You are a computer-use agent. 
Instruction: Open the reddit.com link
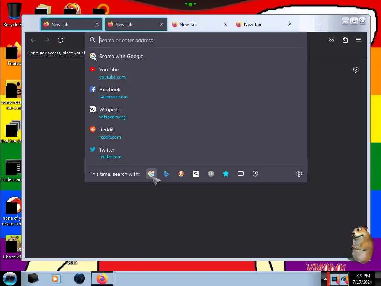(x=110, y=137)
